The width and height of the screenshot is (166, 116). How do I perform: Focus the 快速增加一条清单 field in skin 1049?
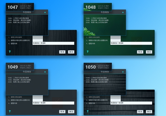[54, 103]
